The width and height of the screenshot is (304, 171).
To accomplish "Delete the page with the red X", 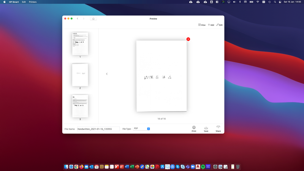I will point(188,39).
